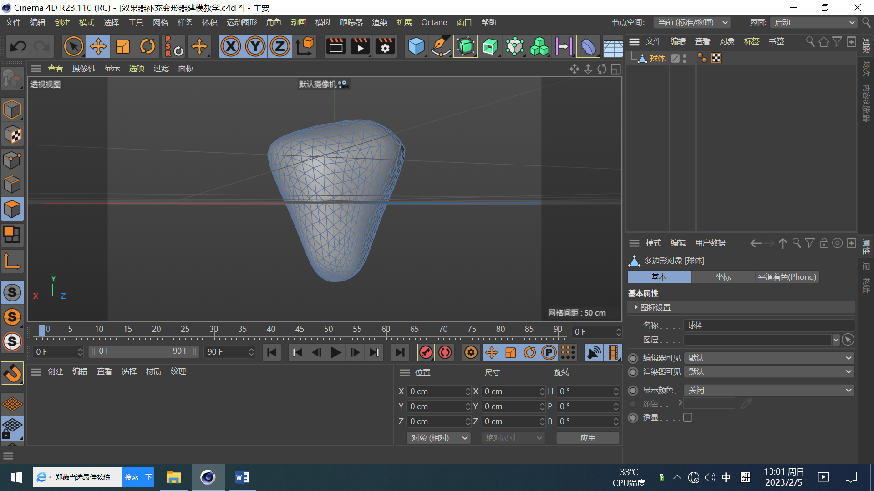Screen dimensions: 874x491
Task: Select the Live Selection tool
Action: (74, 46)
